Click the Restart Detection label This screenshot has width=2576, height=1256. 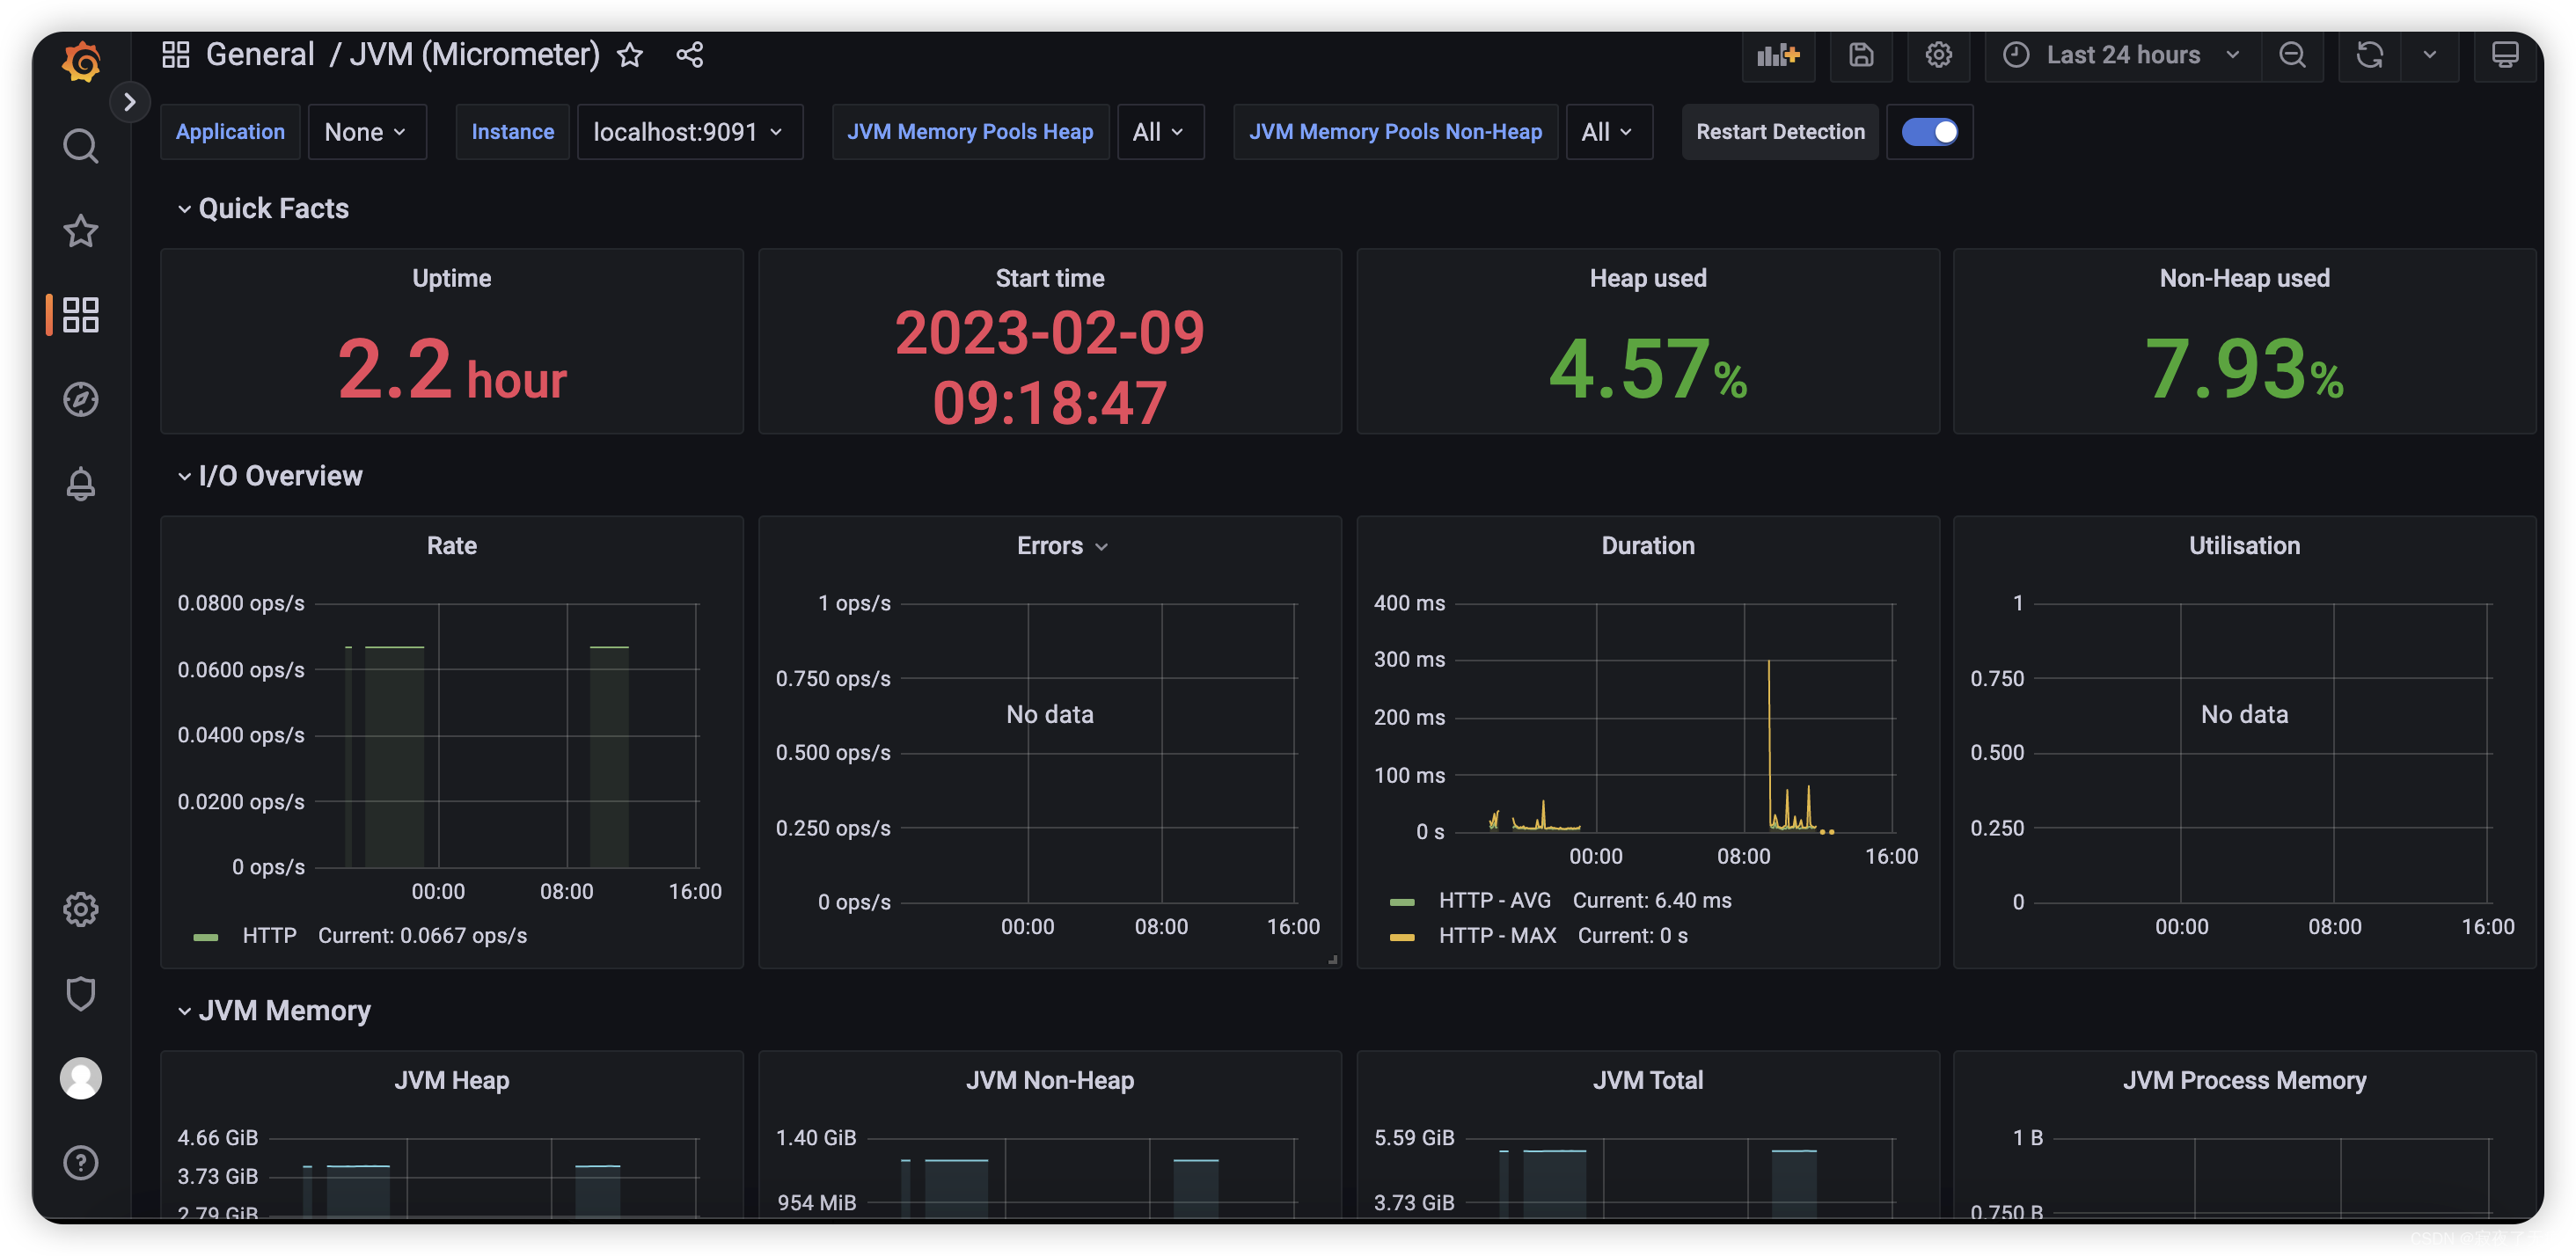tap(1780, 132)
